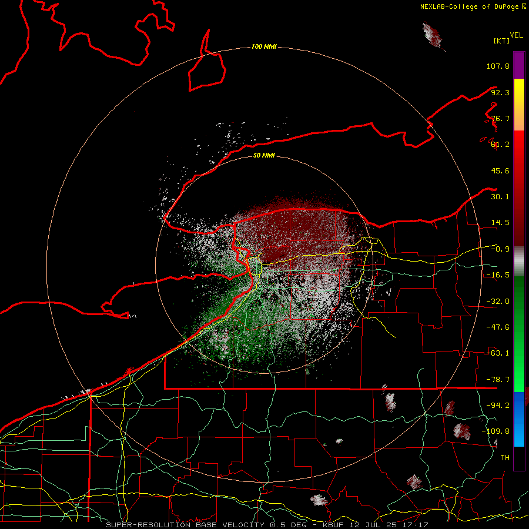529x529 pixels.
Task: Click the isolated radar echo beside the NEXLAB label
Action: coord(433,35)
